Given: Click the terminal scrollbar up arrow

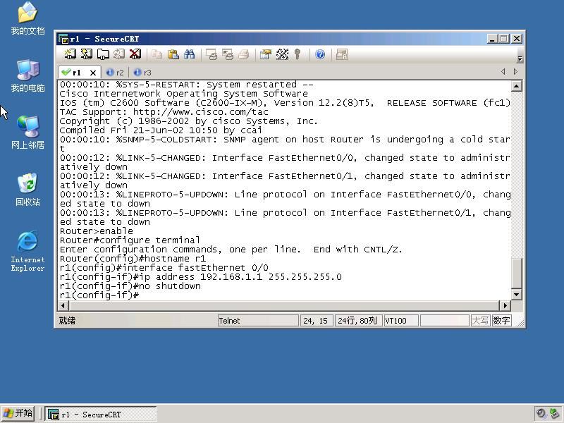Looking at the screenshot, I should pos(517,86).
